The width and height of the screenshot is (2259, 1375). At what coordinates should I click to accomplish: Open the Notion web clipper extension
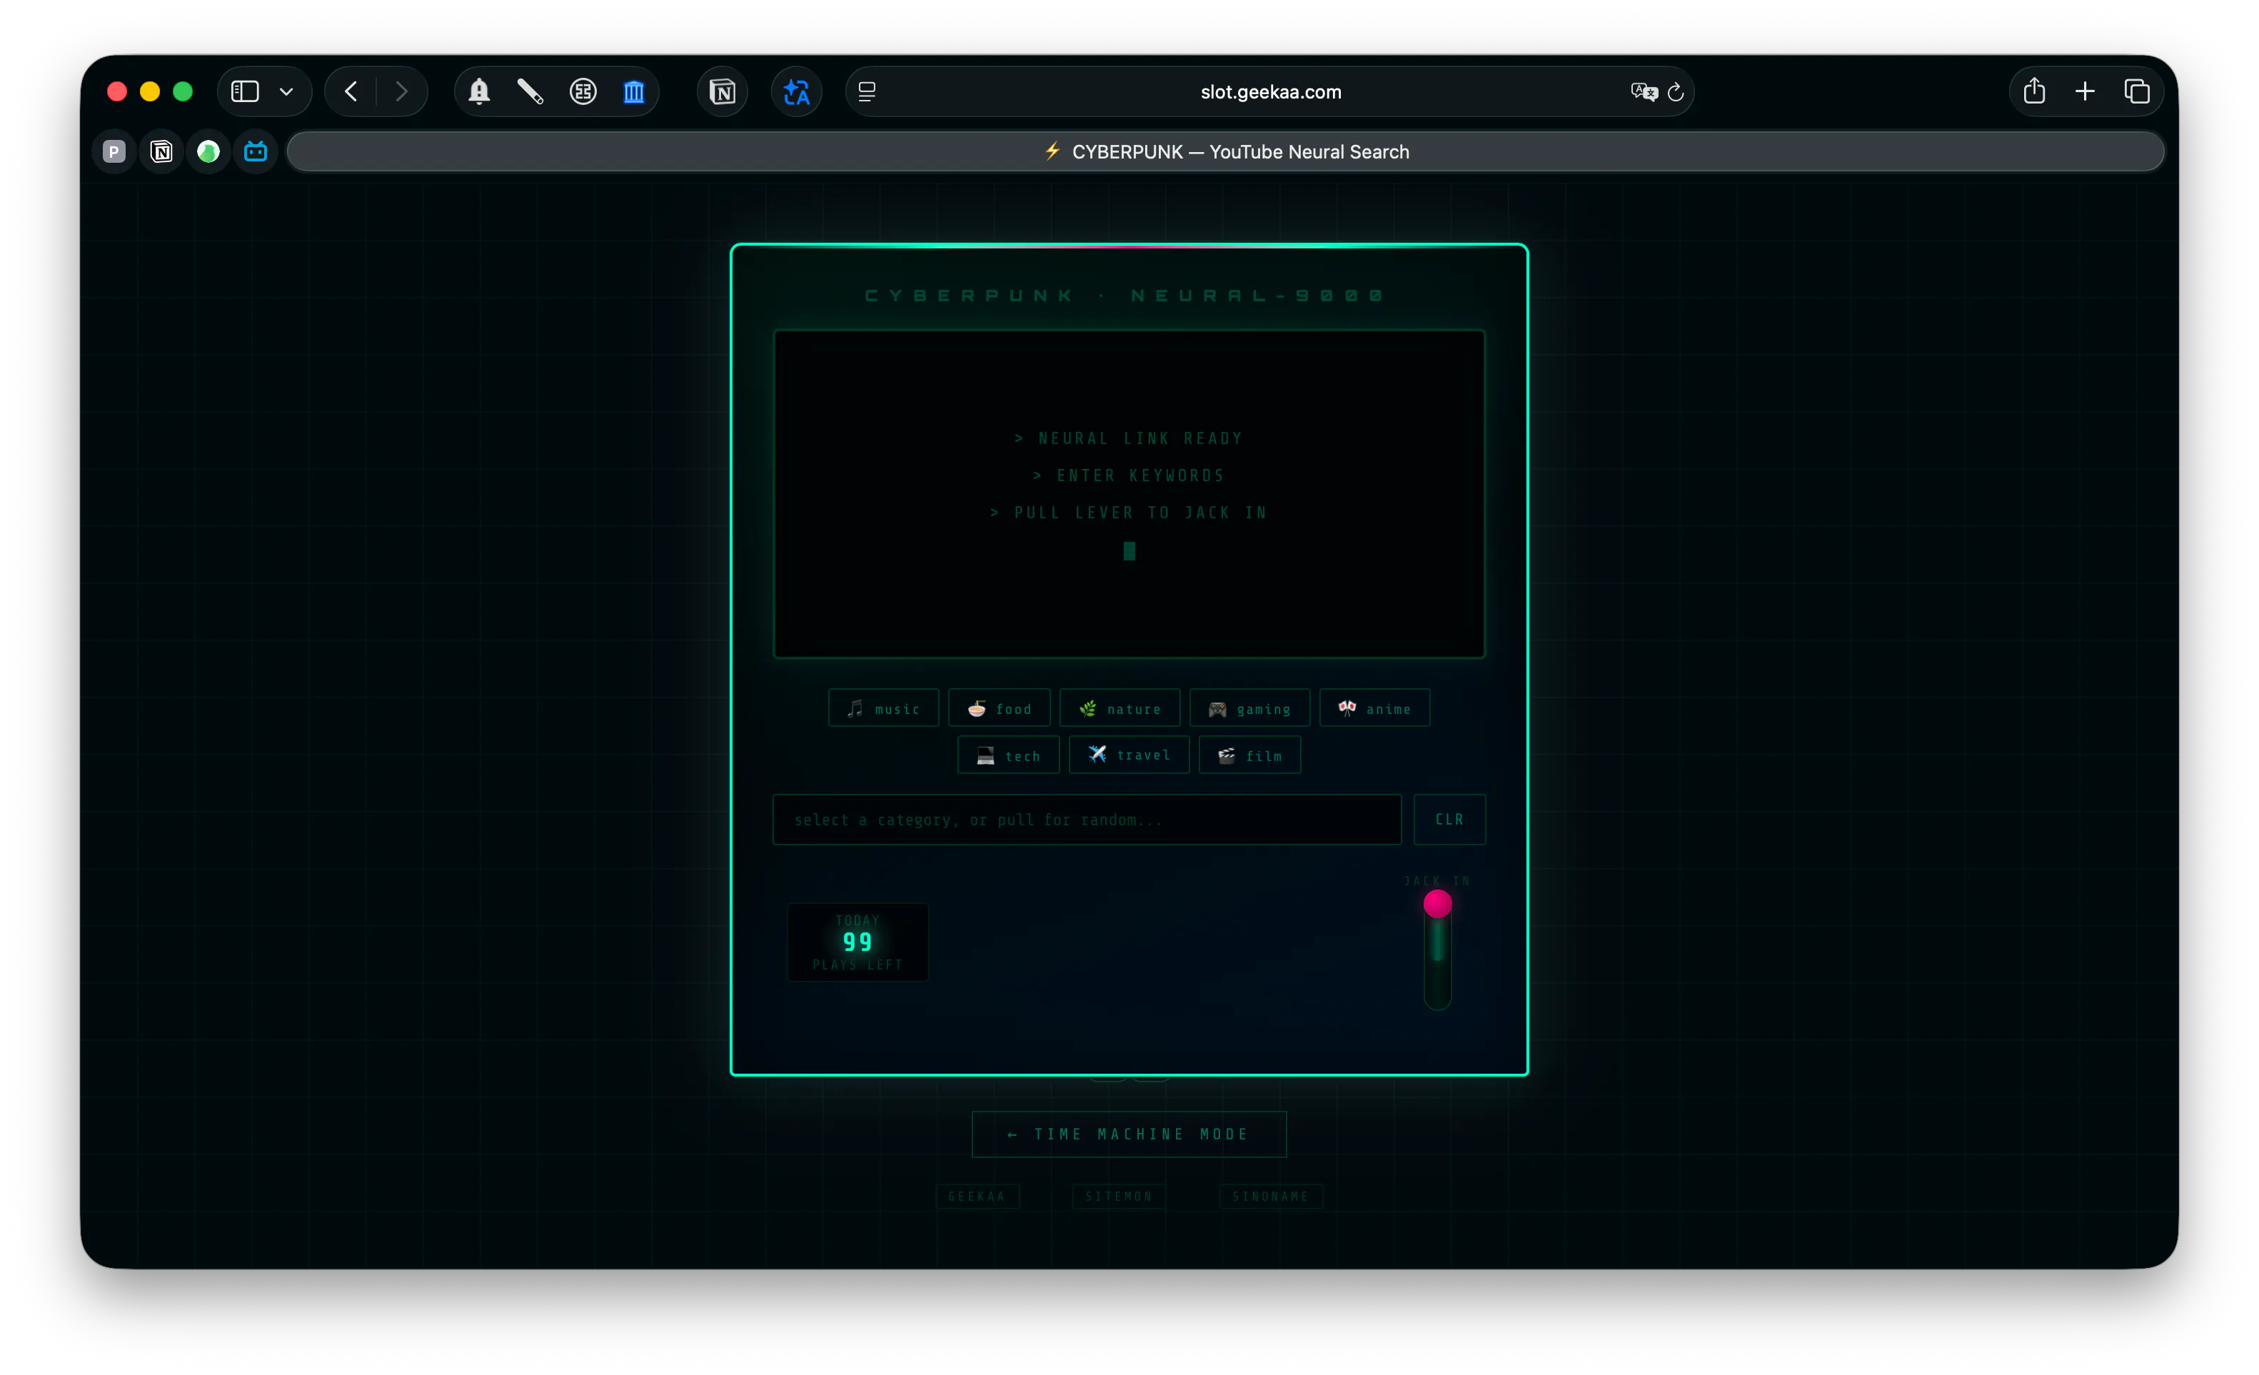click(723, 91)
